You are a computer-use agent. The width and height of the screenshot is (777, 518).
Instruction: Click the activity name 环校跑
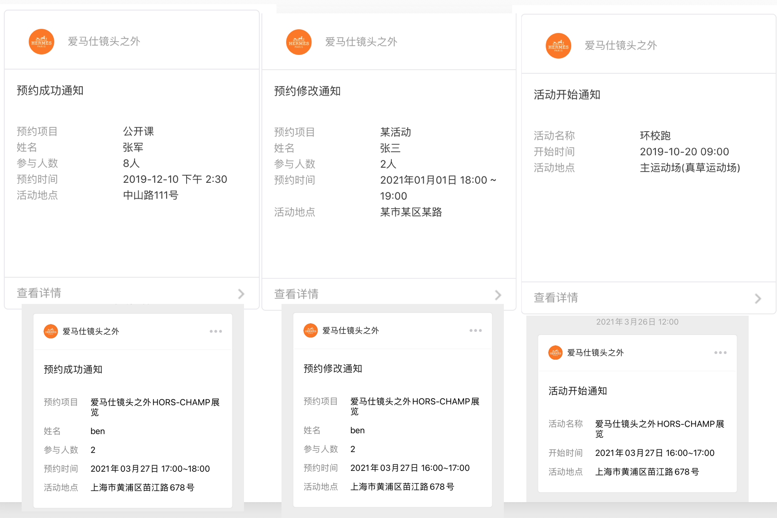click(x=655, y=136)
